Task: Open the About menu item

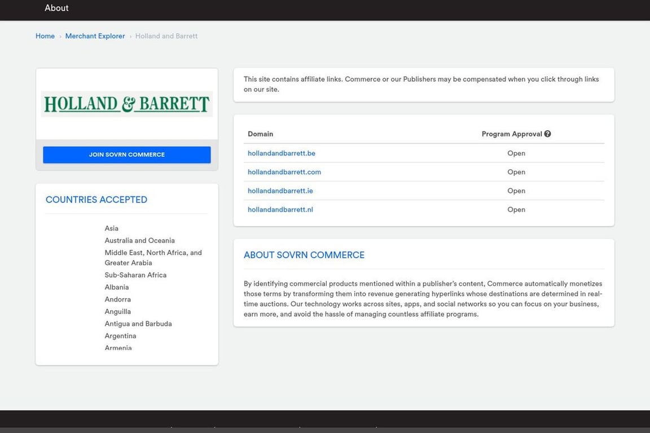Action: pyautogui.click(x=56, y=8)
